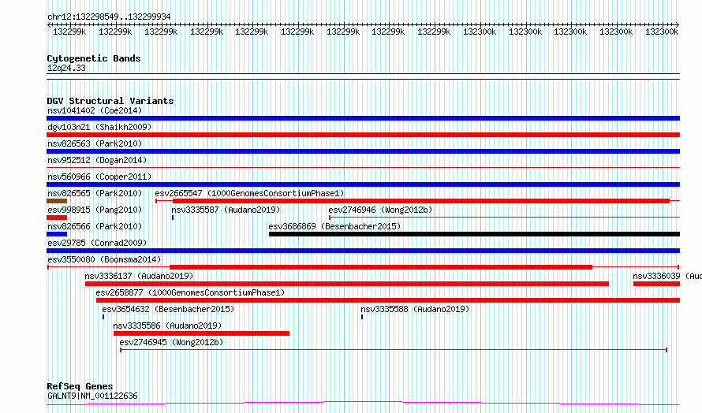The height and width of the screenshot is (413, 702).
Task: Open the esv2746945 (Wong2012b) label
Action: pos(171,342)
